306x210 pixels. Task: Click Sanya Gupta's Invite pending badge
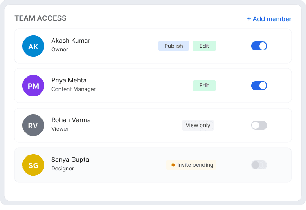tap(192, 165)
